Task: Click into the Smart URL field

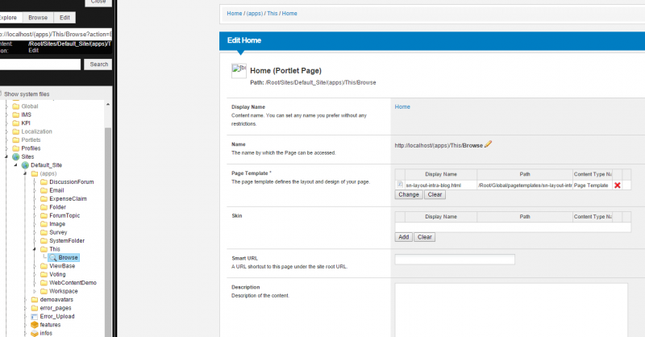Action: tap(455, 260)
